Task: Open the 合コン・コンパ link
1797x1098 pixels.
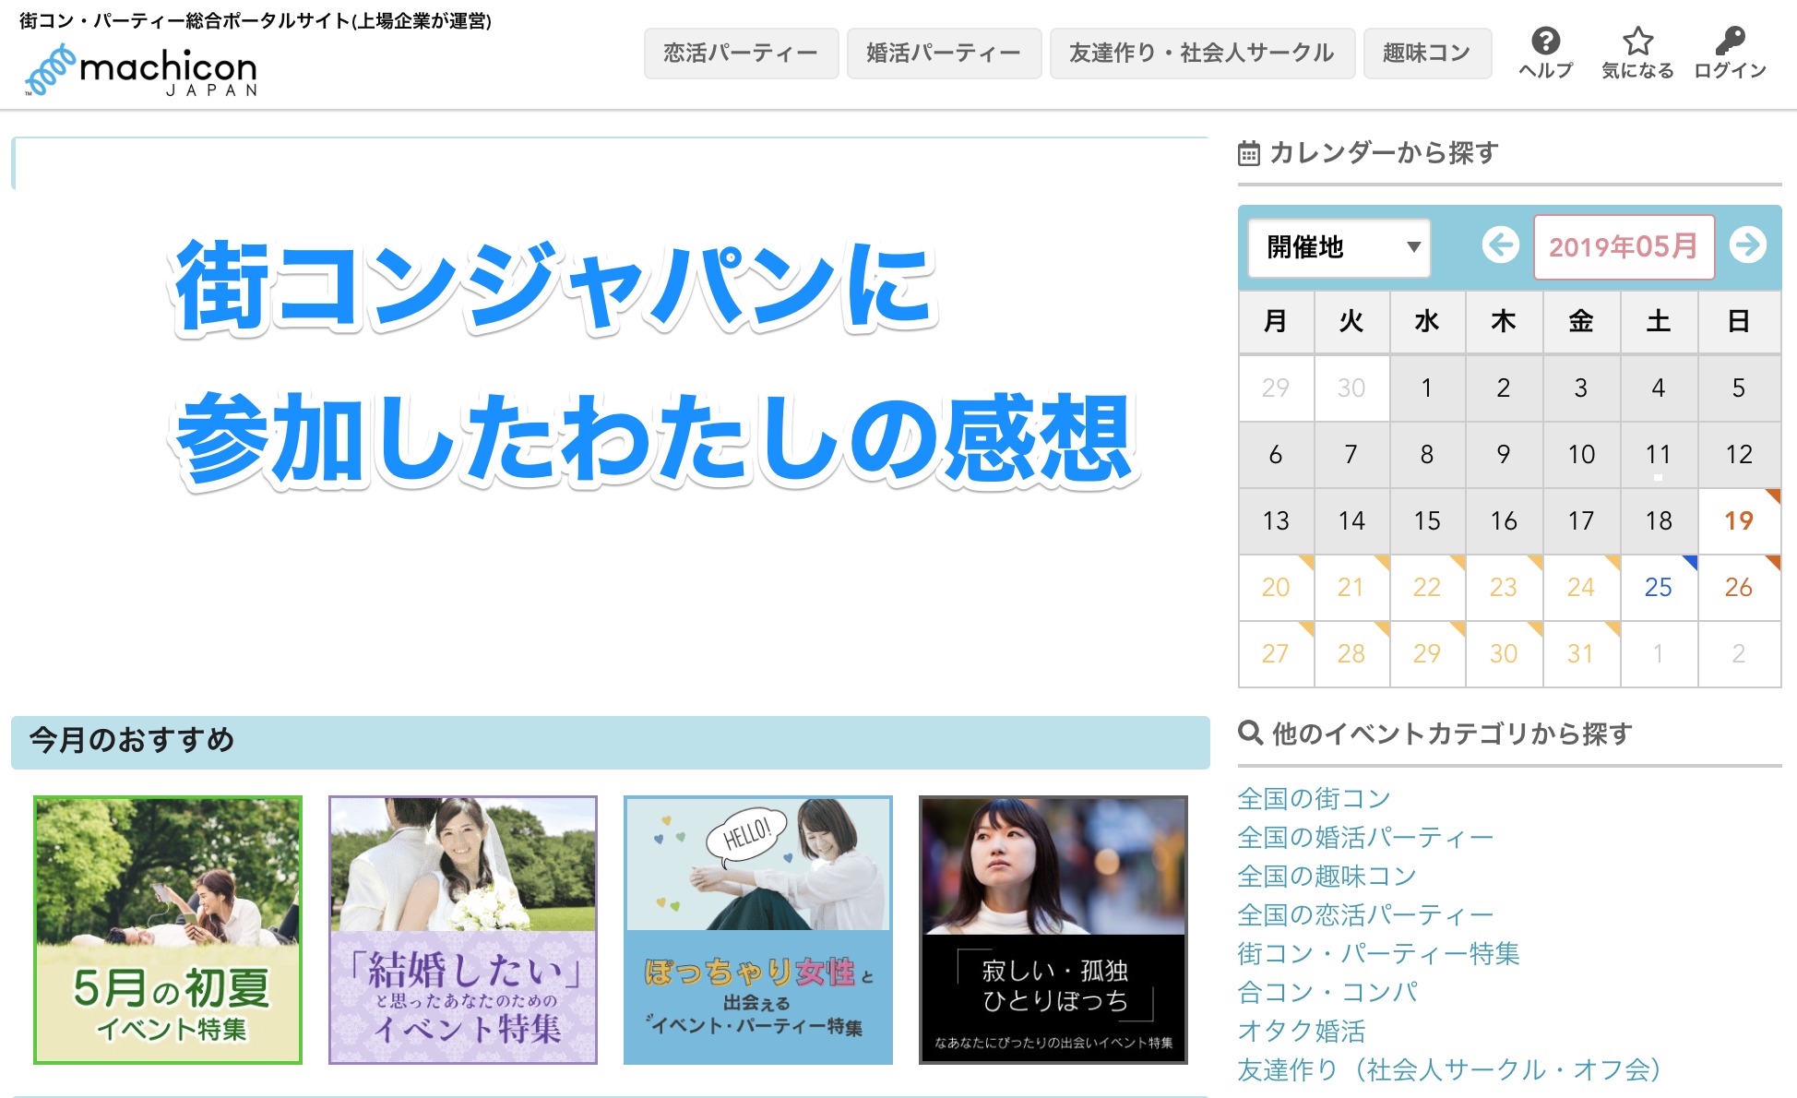Action: (1327, 992)
